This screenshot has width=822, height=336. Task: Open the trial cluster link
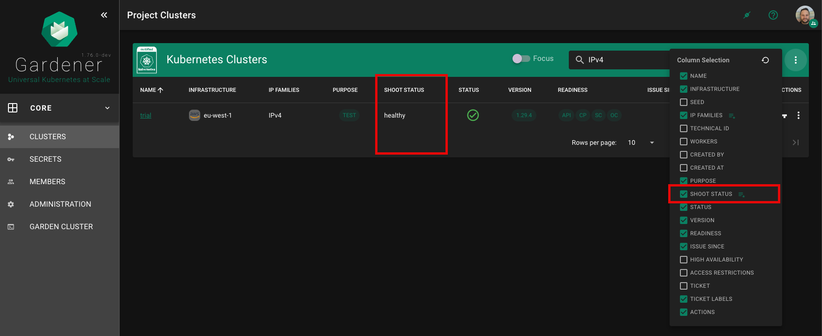[145, 115]
